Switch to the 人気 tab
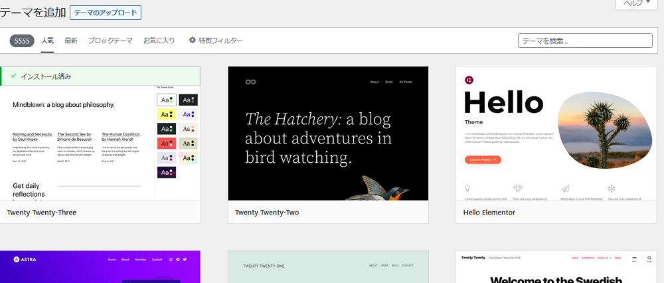 [47, 41]
